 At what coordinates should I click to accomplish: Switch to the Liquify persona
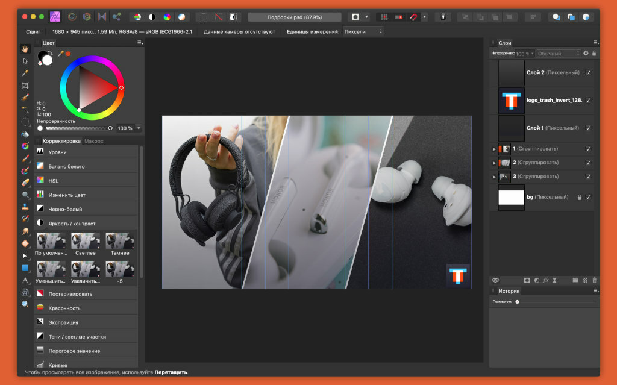coord(72,17)
